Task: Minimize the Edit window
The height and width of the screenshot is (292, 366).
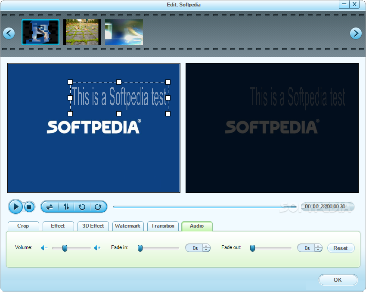Action: 344,4
